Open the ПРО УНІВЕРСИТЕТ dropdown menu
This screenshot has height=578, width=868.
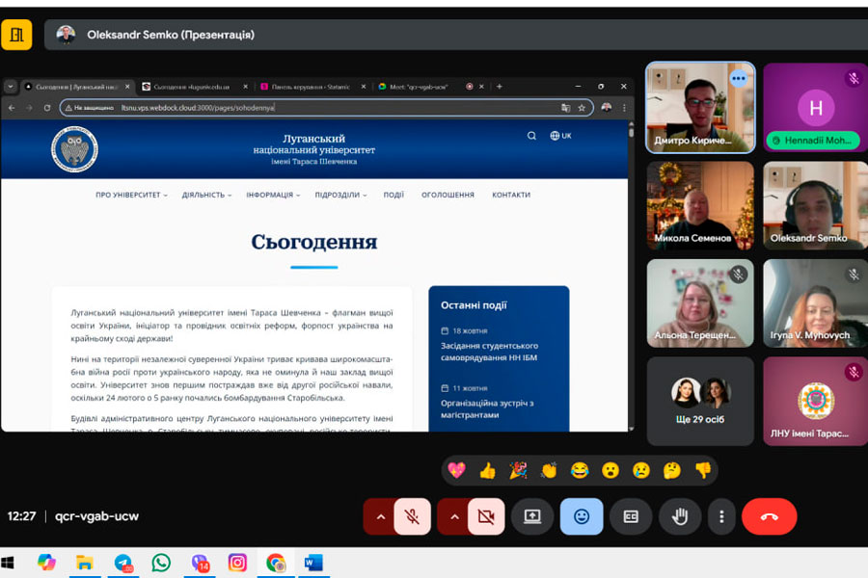point(131,195)
